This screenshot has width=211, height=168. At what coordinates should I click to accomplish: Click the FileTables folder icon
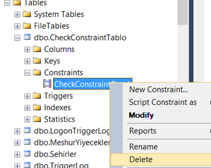pos(27,26)
